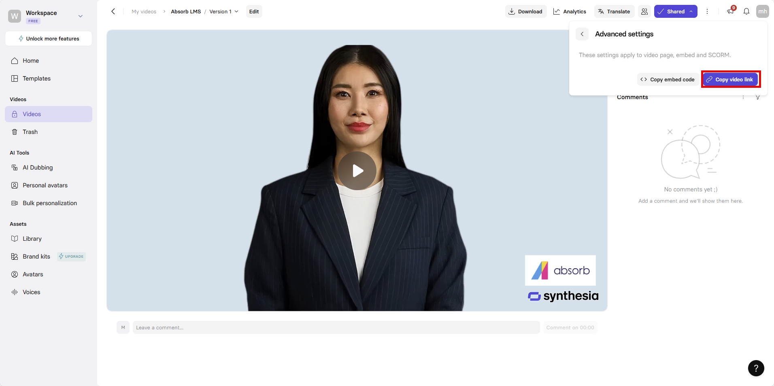Go back from Advanced settings panel
This screenshot has width=774, height=386.
click(x=582, y=34)
